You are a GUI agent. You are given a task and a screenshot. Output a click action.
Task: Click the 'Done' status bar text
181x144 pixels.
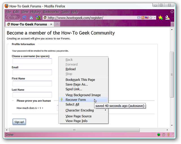[x=10, y=135]
